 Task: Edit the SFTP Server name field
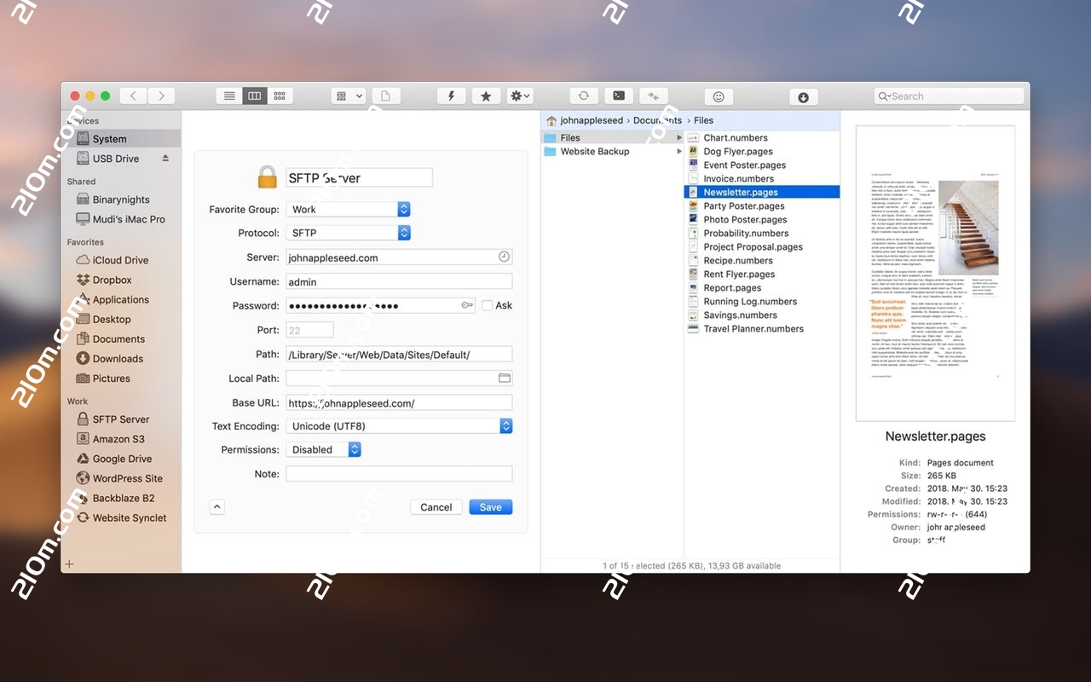pyautogui.click(x=359, y=177)
